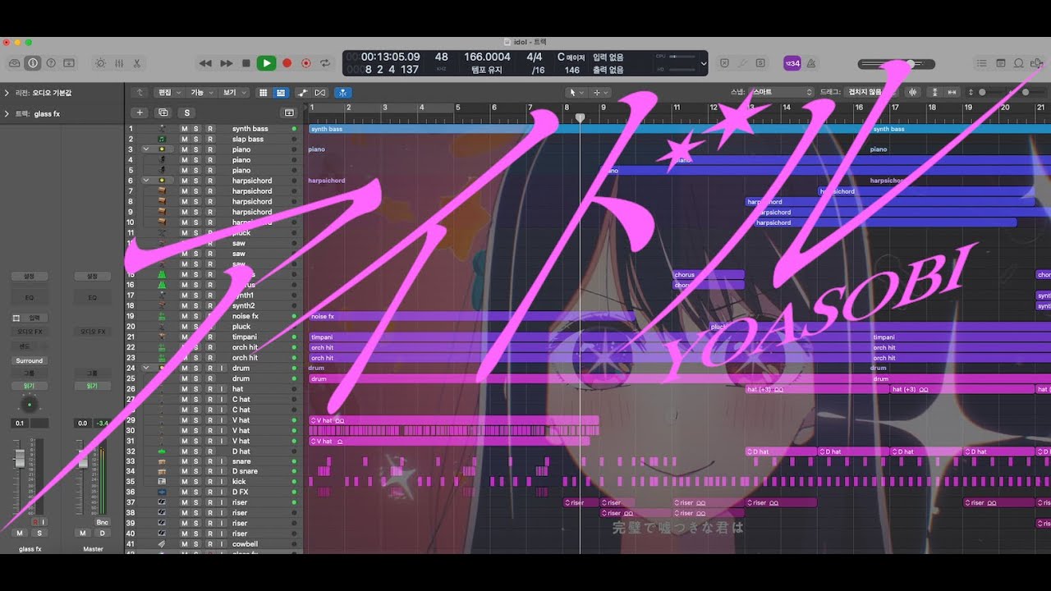Toggle vertical auto zoom button
1051x591 pixels.
935,93
